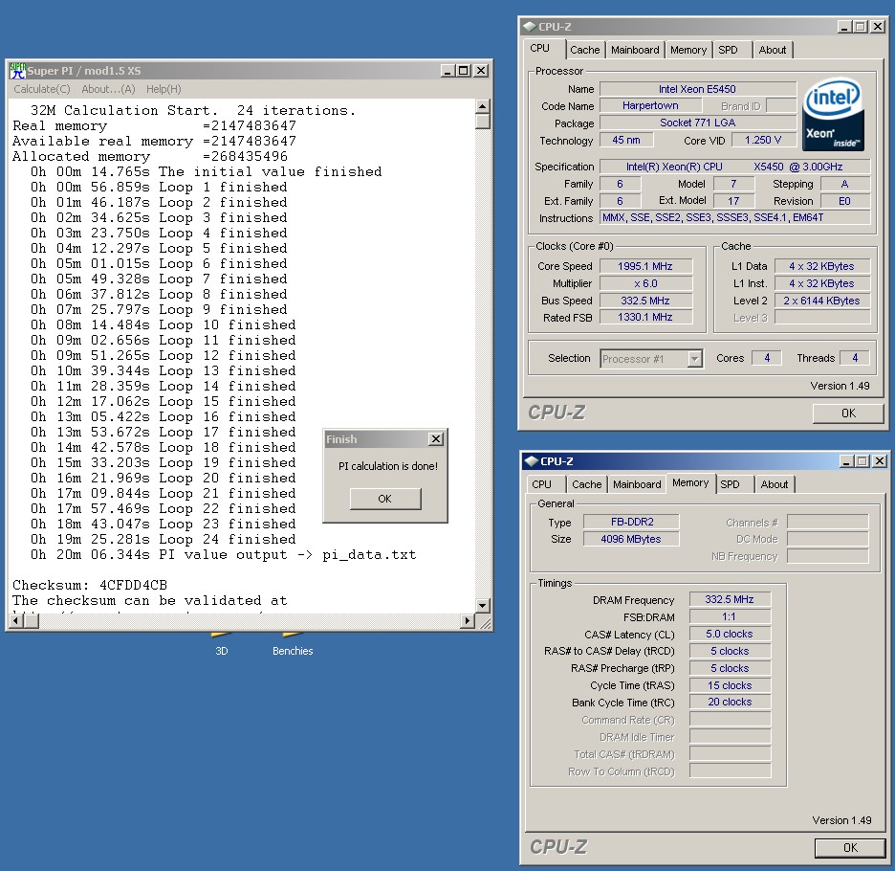Close the upper CPU-Z window
The width and height of the screenshot is (895, 871).
tap(877, 26)
